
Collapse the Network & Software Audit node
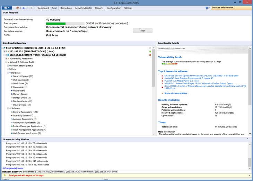(x=6, y=62)
